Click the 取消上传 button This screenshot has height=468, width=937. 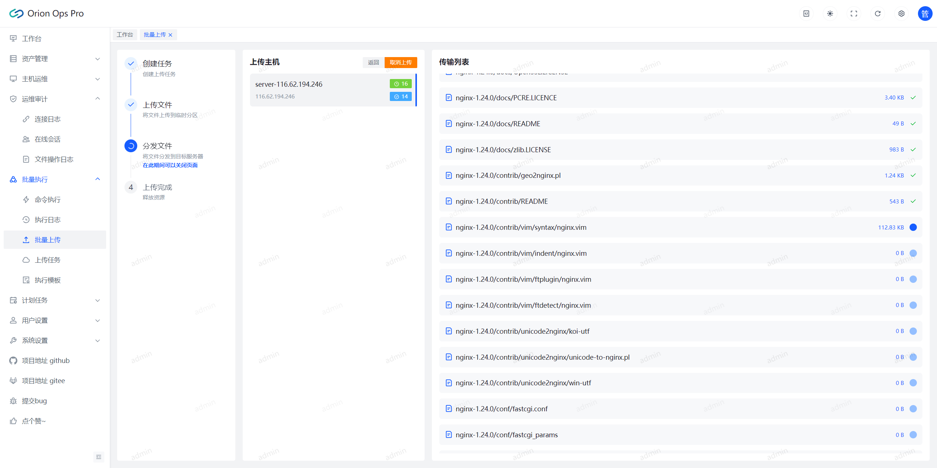point(400,62)
